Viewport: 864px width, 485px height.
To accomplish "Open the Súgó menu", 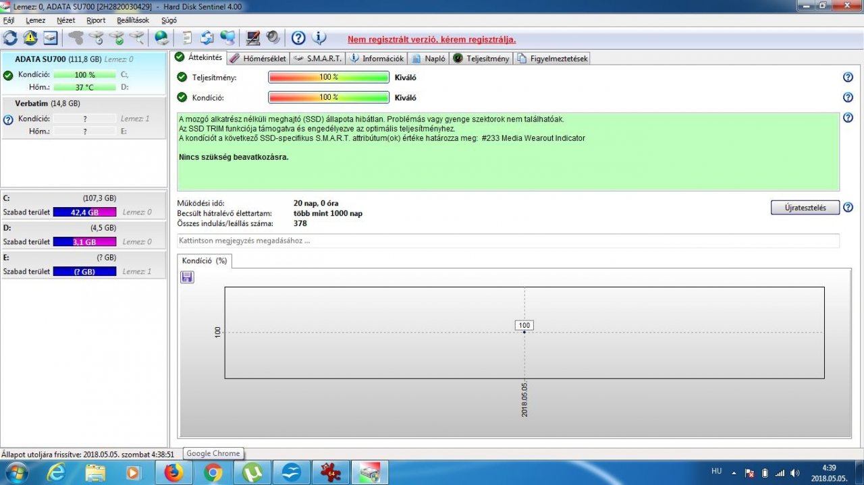I will coord(169,20).
